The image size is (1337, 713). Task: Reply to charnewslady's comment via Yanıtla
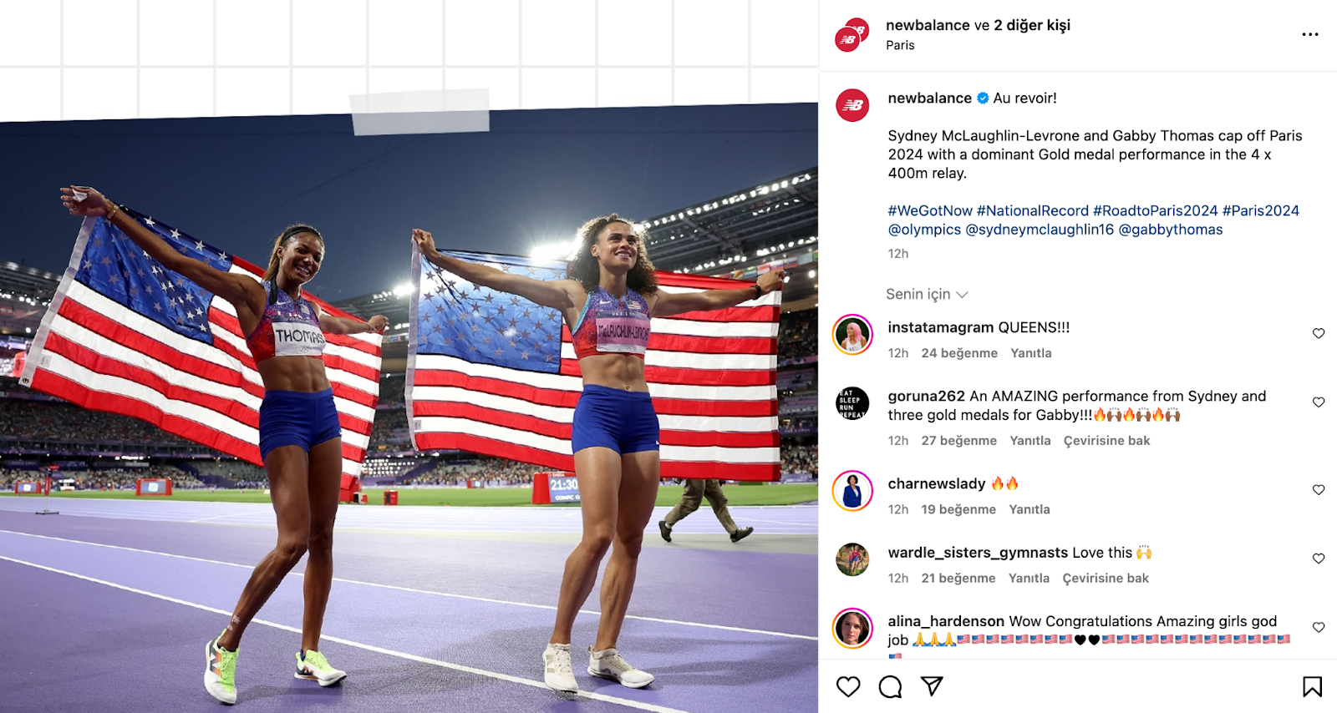pyautogui.click(x=1029, y=509)
